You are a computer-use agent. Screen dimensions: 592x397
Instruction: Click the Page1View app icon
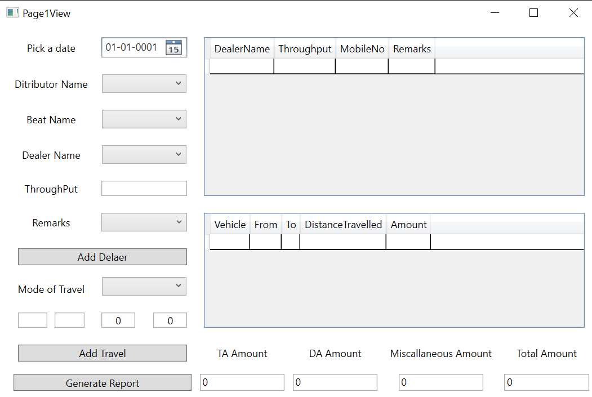[12, 11]
